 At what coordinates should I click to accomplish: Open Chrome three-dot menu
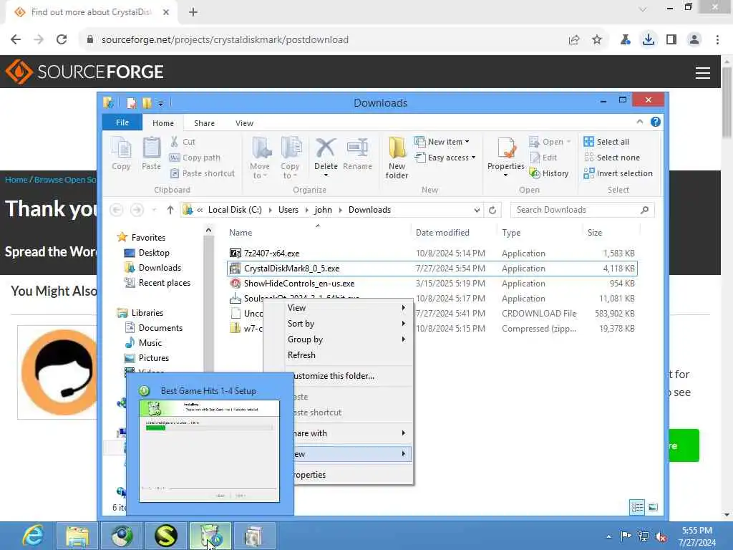click(717, 40)
